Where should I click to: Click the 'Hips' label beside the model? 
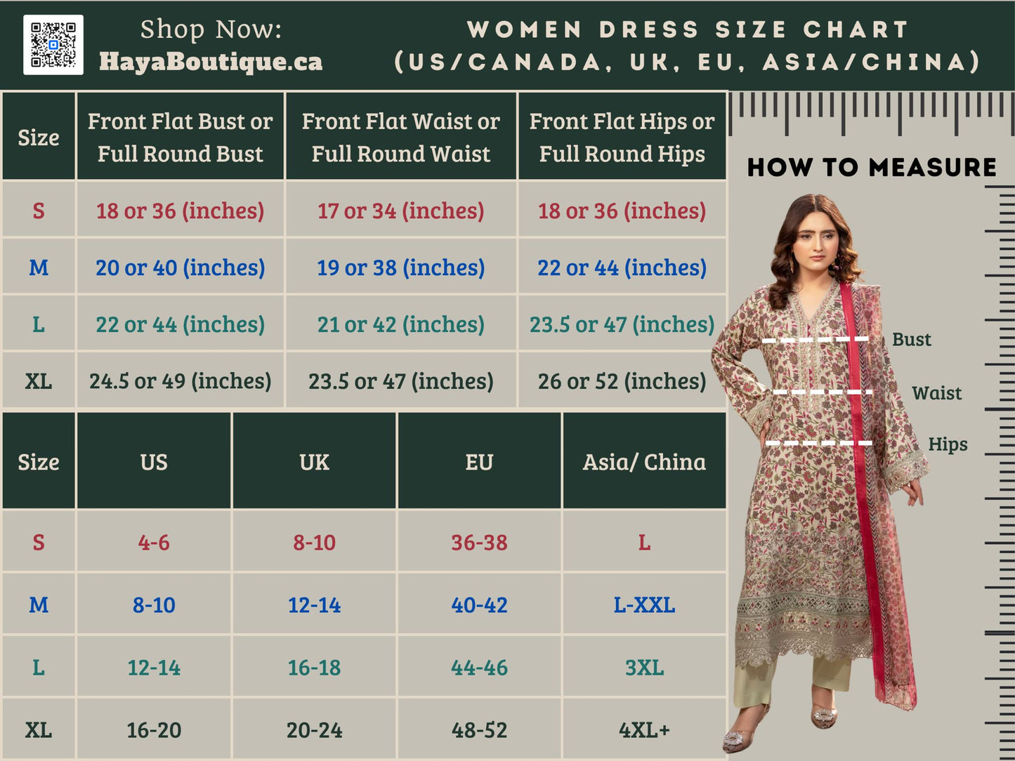(948, 444)
